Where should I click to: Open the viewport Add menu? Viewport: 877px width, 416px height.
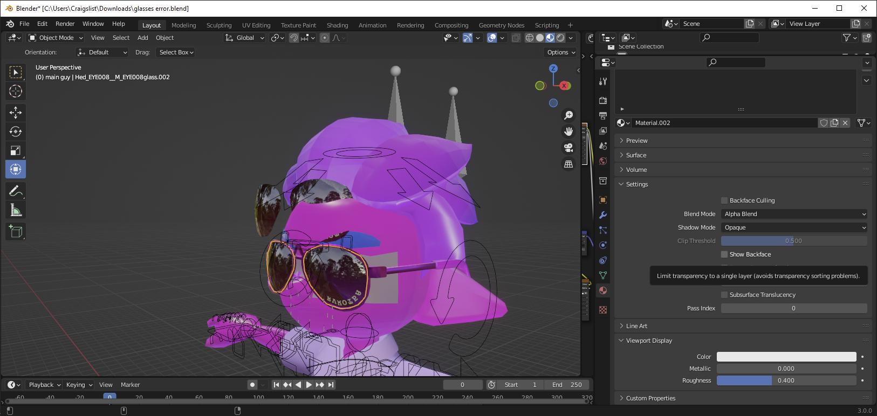142,38
